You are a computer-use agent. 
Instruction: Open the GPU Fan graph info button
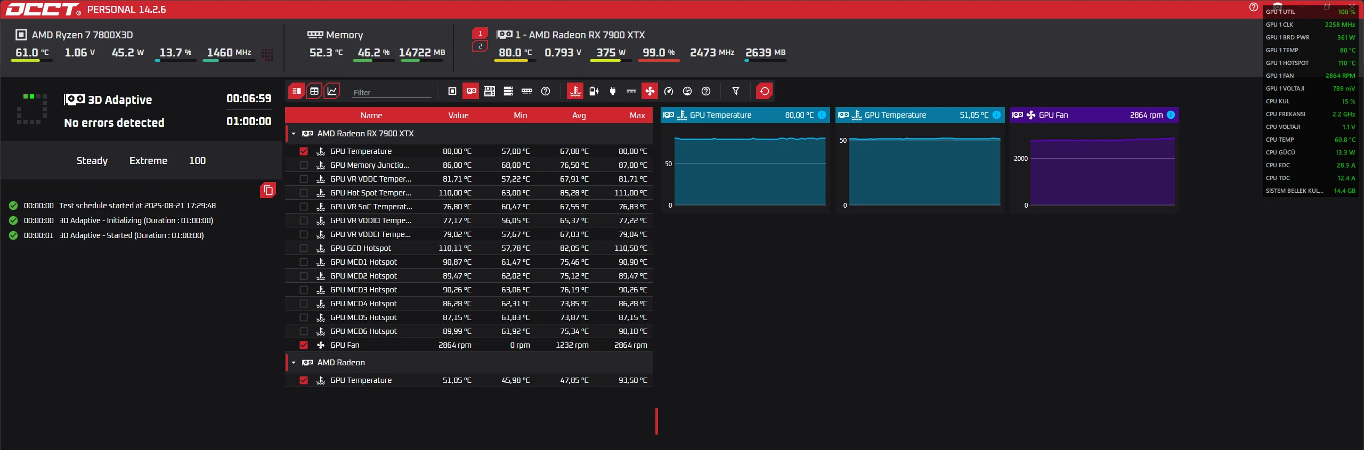click(x=1171, y=115)
